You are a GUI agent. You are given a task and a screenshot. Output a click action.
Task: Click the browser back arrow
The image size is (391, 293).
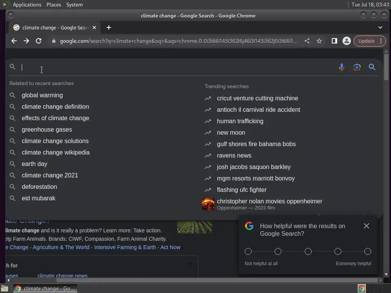(14, 41)
